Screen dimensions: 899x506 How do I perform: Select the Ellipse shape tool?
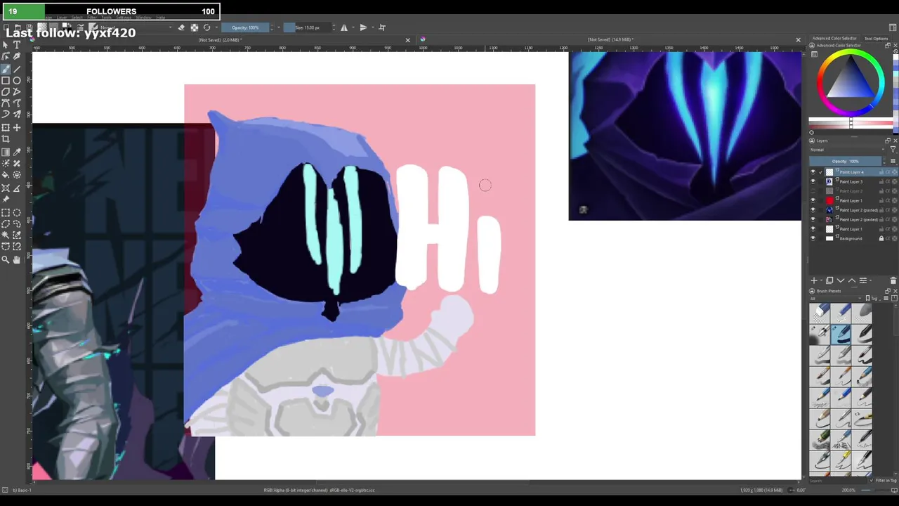point(17,80)
